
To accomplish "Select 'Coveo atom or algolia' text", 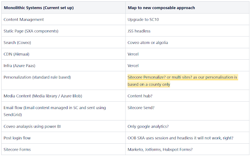I will [x=148, y=42].
